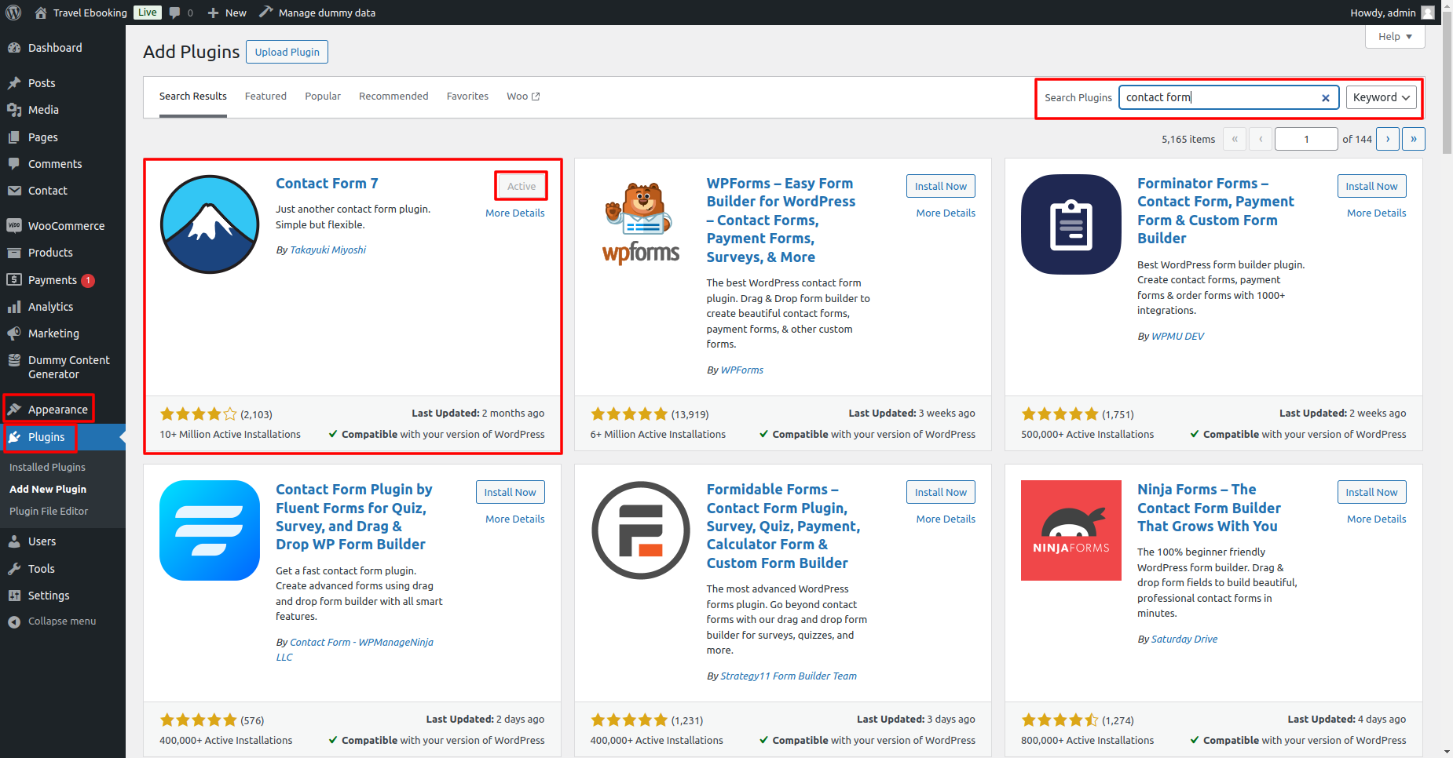Click the Ninja Forms logo icon
1453x758 pixels.
tap(1071, 530)
